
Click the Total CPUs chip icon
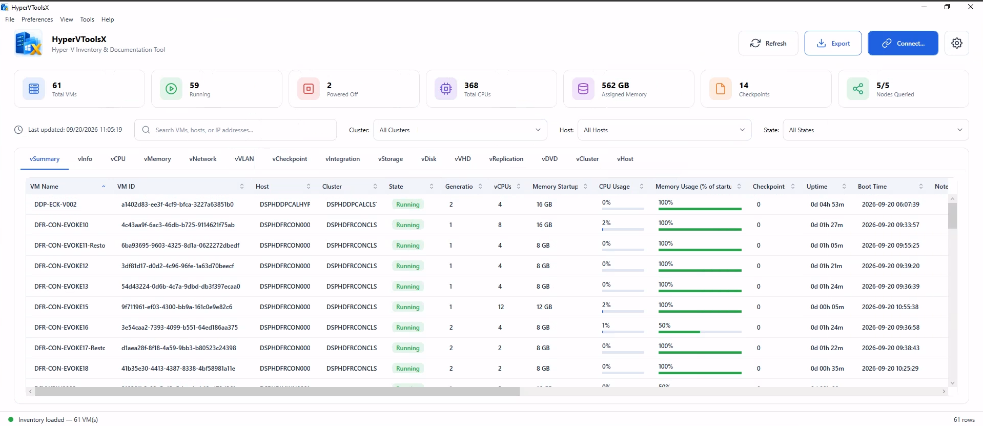point(446,89)
